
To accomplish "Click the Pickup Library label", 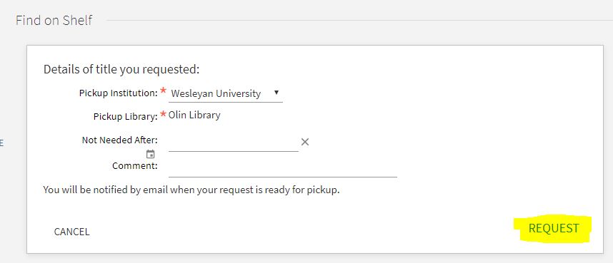I will [126, 117].
